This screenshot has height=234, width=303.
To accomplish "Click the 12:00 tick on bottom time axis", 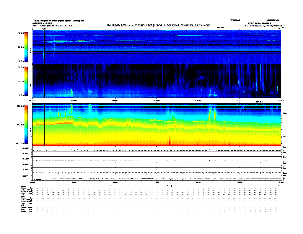I will 157,182.
